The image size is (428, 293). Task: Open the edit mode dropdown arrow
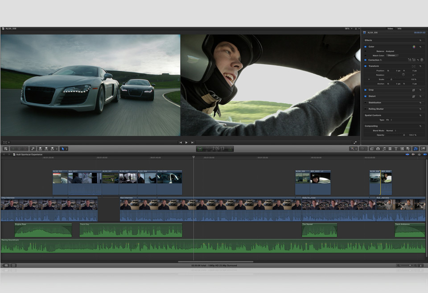click(x=57, y=149)
